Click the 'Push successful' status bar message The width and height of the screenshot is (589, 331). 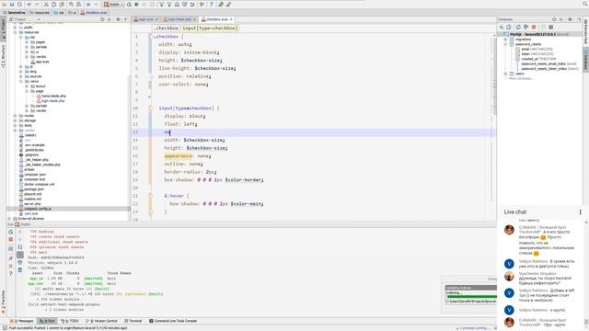click(x=67, y=328)
